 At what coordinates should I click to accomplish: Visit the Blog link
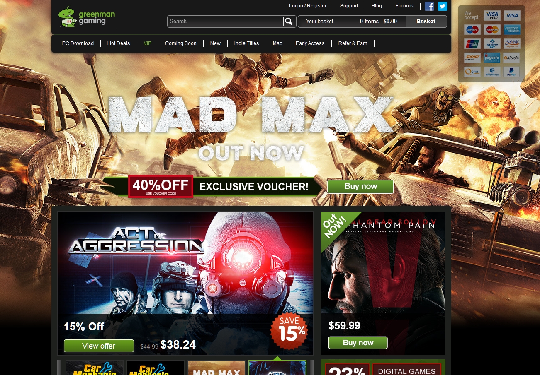377,6
